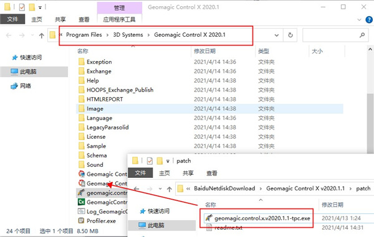Select Geomagic Cont red application icon
Viewport: 374px width, 237px height.
click(81, 174)
